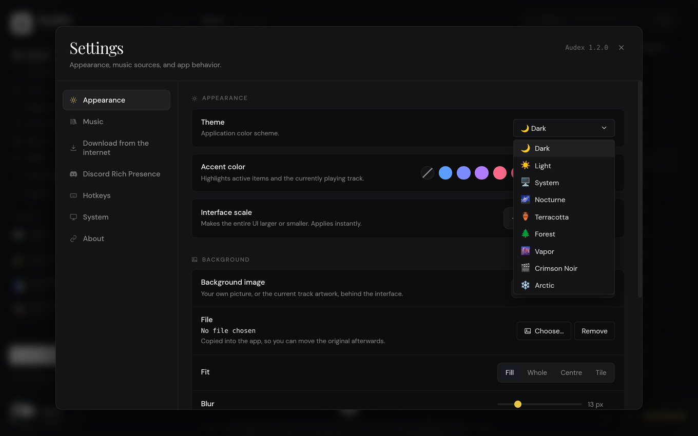Image resolution: width=698 pixels, height=436 pixels.
Task: Click the monitor icon next to System tab
Action: (73, 217)
